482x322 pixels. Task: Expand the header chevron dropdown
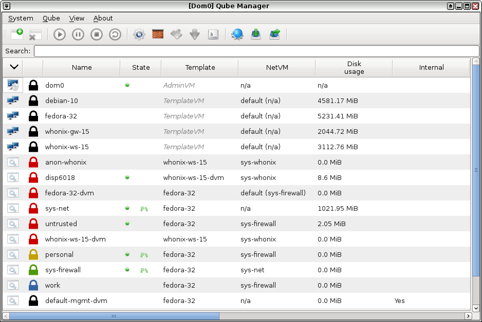14,67
